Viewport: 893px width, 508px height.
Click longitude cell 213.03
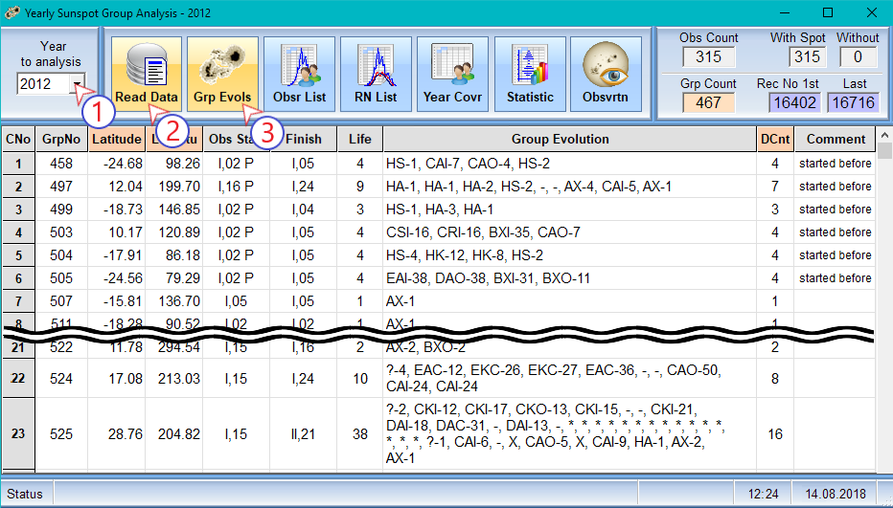(174, 378)
